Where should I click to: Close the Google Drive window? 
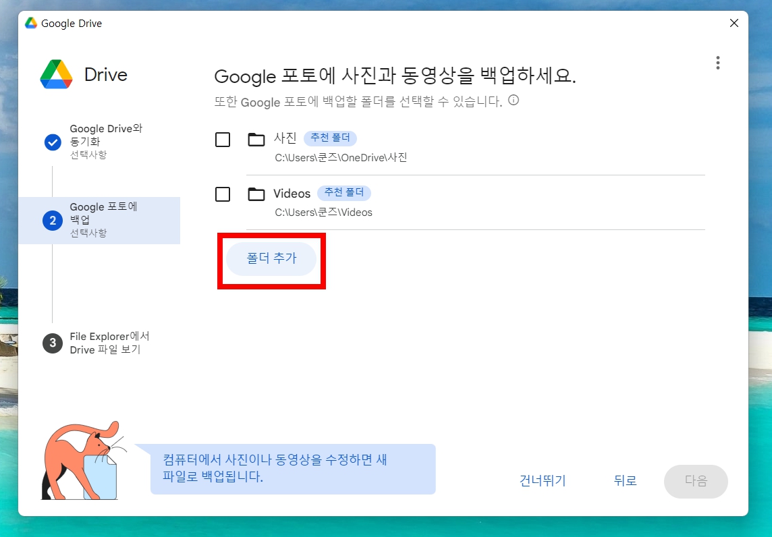pyautogui.click(x=734, y=23)
